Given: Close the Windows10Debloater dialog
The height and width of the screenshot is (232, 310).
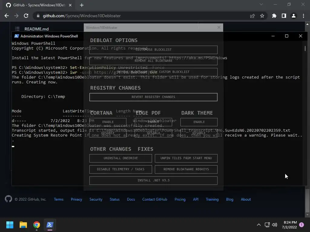Looking at the screenshot, I should [219, 27].
